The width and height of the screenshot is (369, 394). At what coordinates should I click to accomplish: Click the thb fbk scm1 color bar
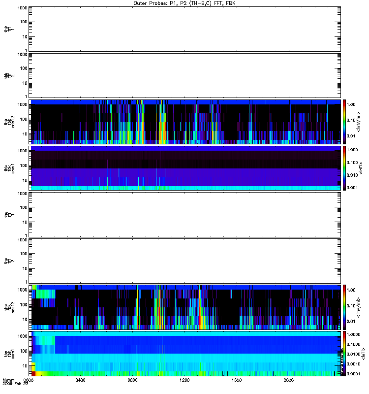coord(344,168)
